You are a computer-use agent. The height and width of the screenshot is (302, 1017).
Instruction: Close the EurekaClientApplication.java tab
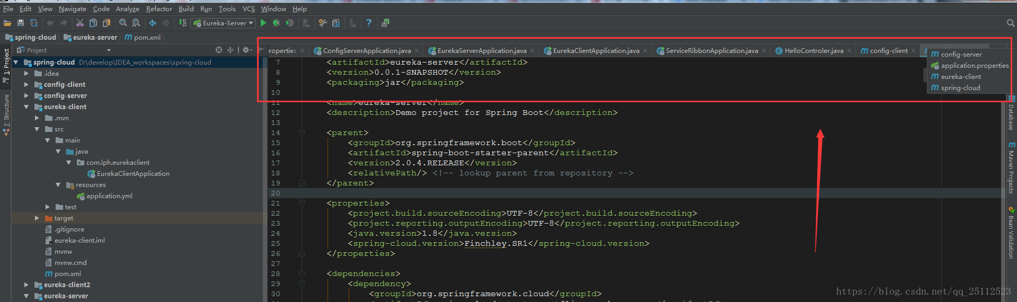click(645, 51)
